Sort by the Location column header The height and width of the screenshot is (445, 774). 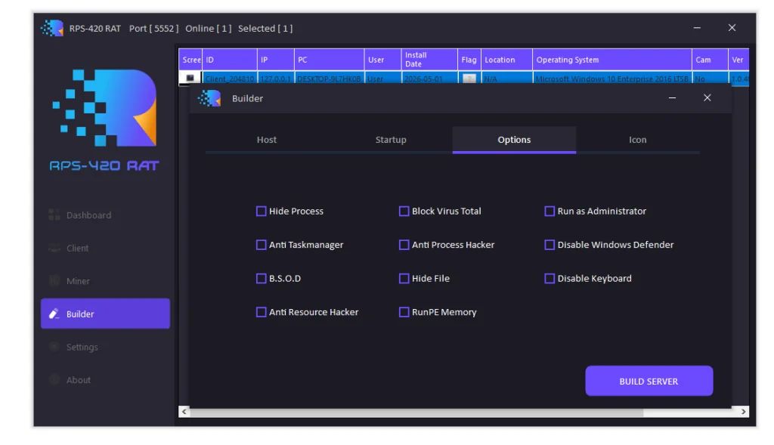pyautogui.click(x=507, y=60)
